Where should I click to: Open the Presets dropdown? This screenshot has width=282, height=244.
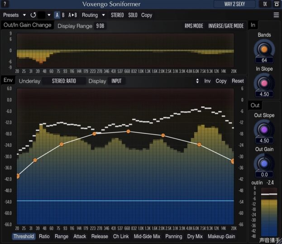tap(14, 15)
